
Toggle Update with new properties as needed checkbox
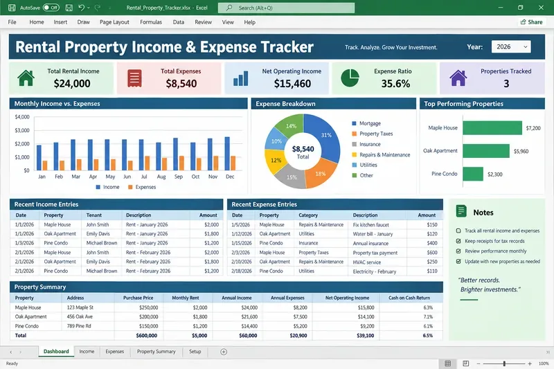click(458, 261)
